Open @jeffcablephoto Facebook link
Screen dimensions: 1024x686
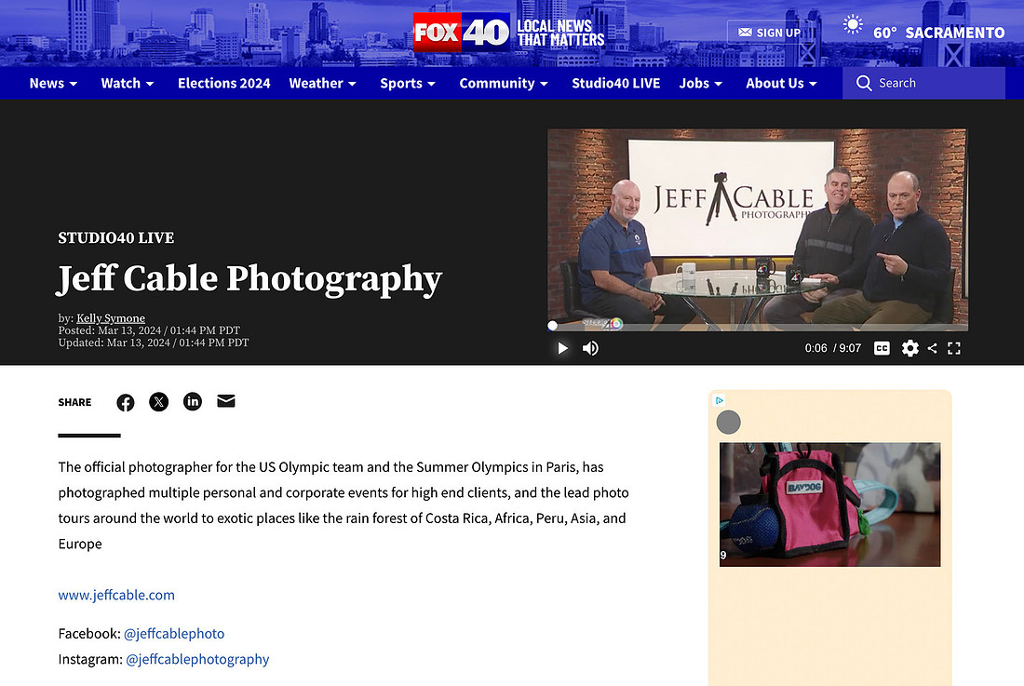(174, 633)
